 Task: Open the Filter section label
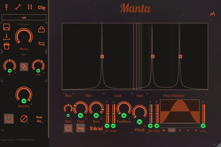coord(88,96)
